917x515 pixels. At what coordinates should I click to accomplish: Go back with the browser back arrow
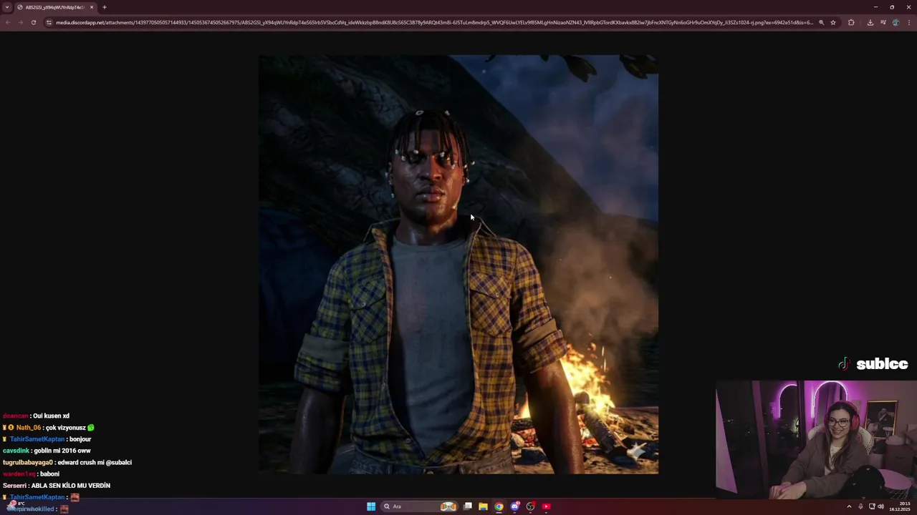(7, 22)
